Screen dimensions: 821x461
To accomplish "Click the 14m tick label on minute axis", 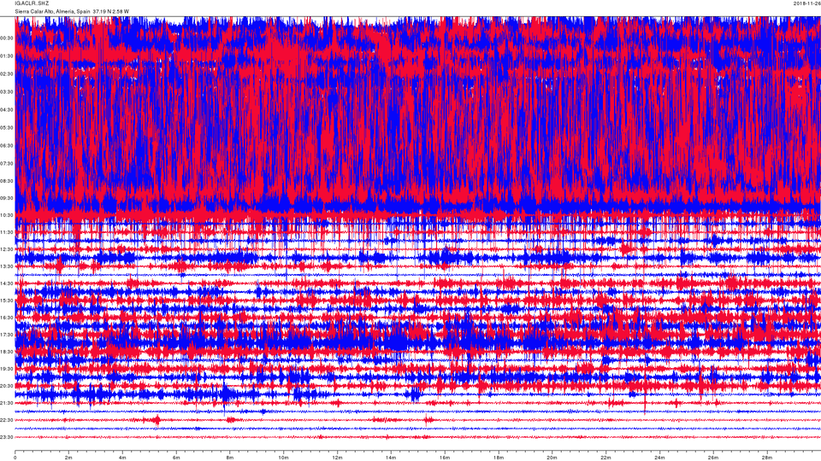I will click(391, 458).
